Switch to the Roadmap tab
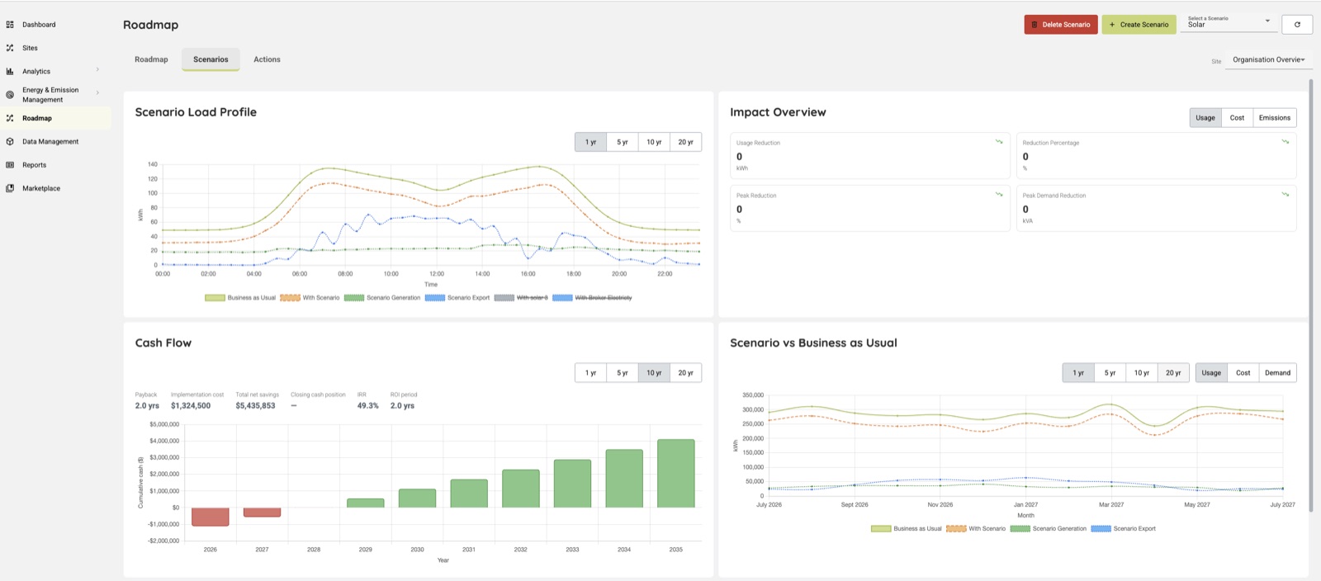This screenshot has height=581, width=1321. (x=151, y=59)
